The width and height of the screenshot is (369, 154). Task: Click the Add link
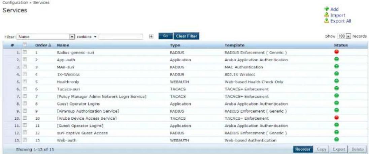coord(334,9)
